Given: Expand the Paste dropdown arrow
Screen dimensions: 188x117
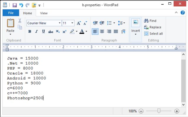Looking at the screenshot, I should click(11, 35).
